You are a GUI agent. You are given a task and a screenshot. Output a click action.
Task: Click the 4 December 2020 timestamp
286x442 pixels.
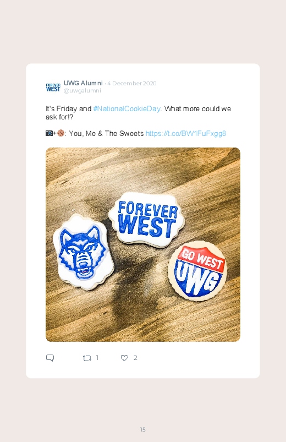(131, 84)
